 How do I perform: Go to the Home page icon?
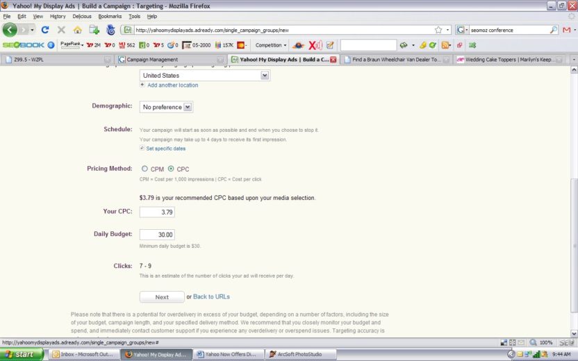tap(77, 30)
